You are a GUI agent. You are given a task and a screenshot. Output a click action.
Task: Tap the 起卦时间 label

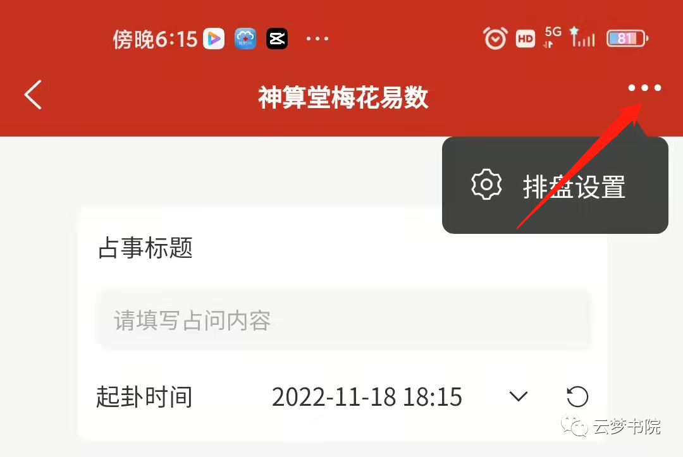pyautogui.click(x=144, y=397)
